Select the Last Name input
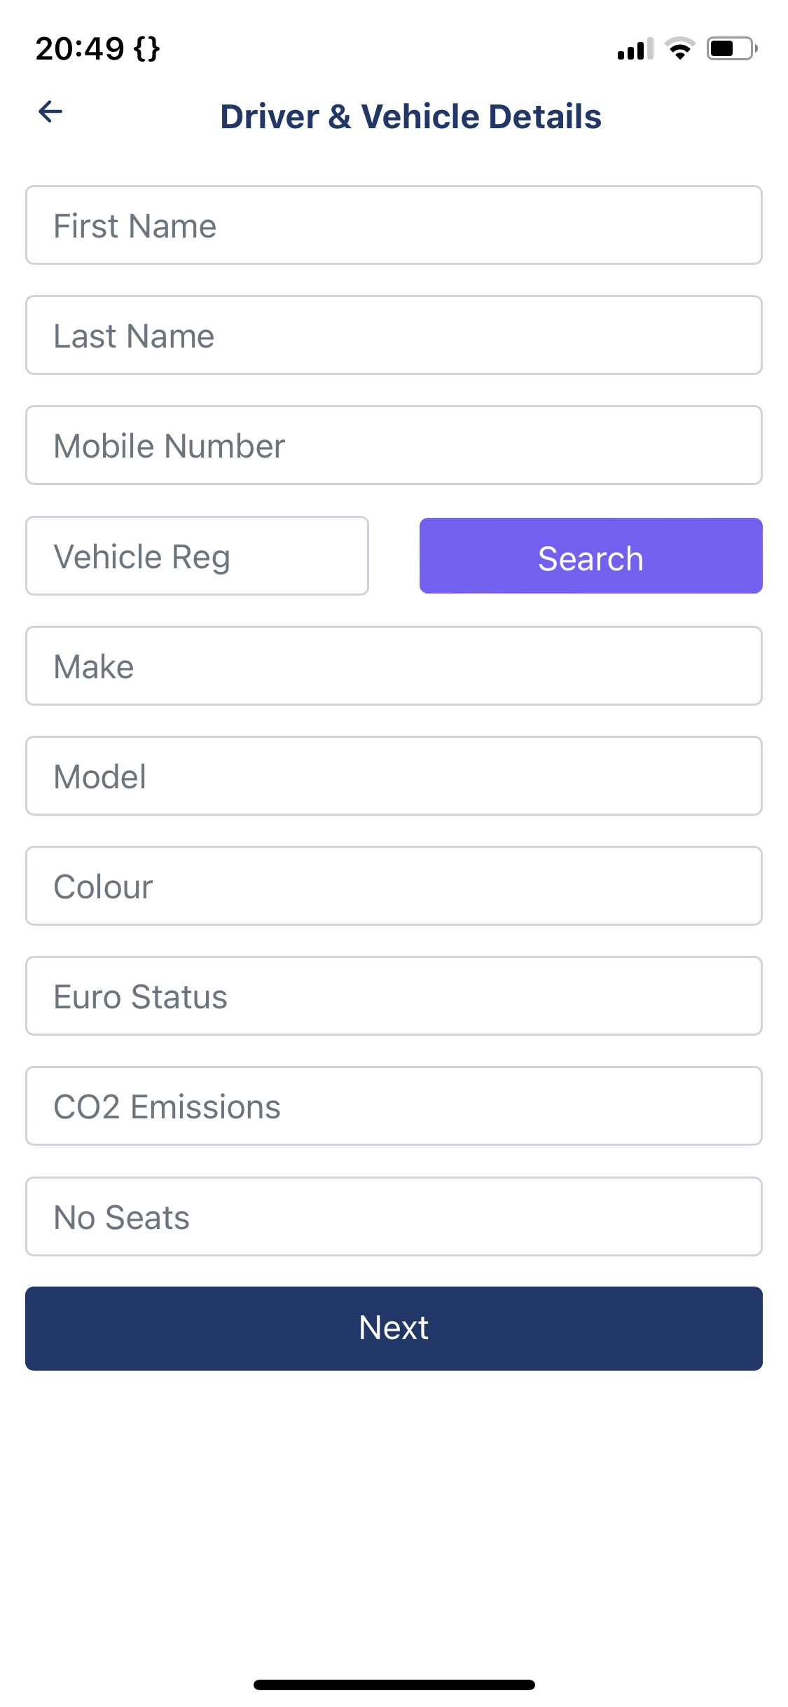Screen dimensions: 788x1707 (394, 336)
